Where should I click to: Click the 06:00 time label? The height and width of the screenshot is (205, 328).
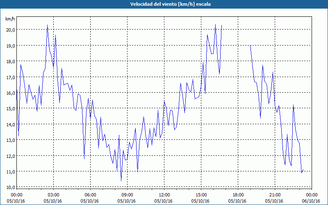(91, 195)
